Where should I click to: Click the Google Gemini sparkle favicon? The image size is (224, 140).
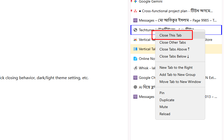(135, 2)
